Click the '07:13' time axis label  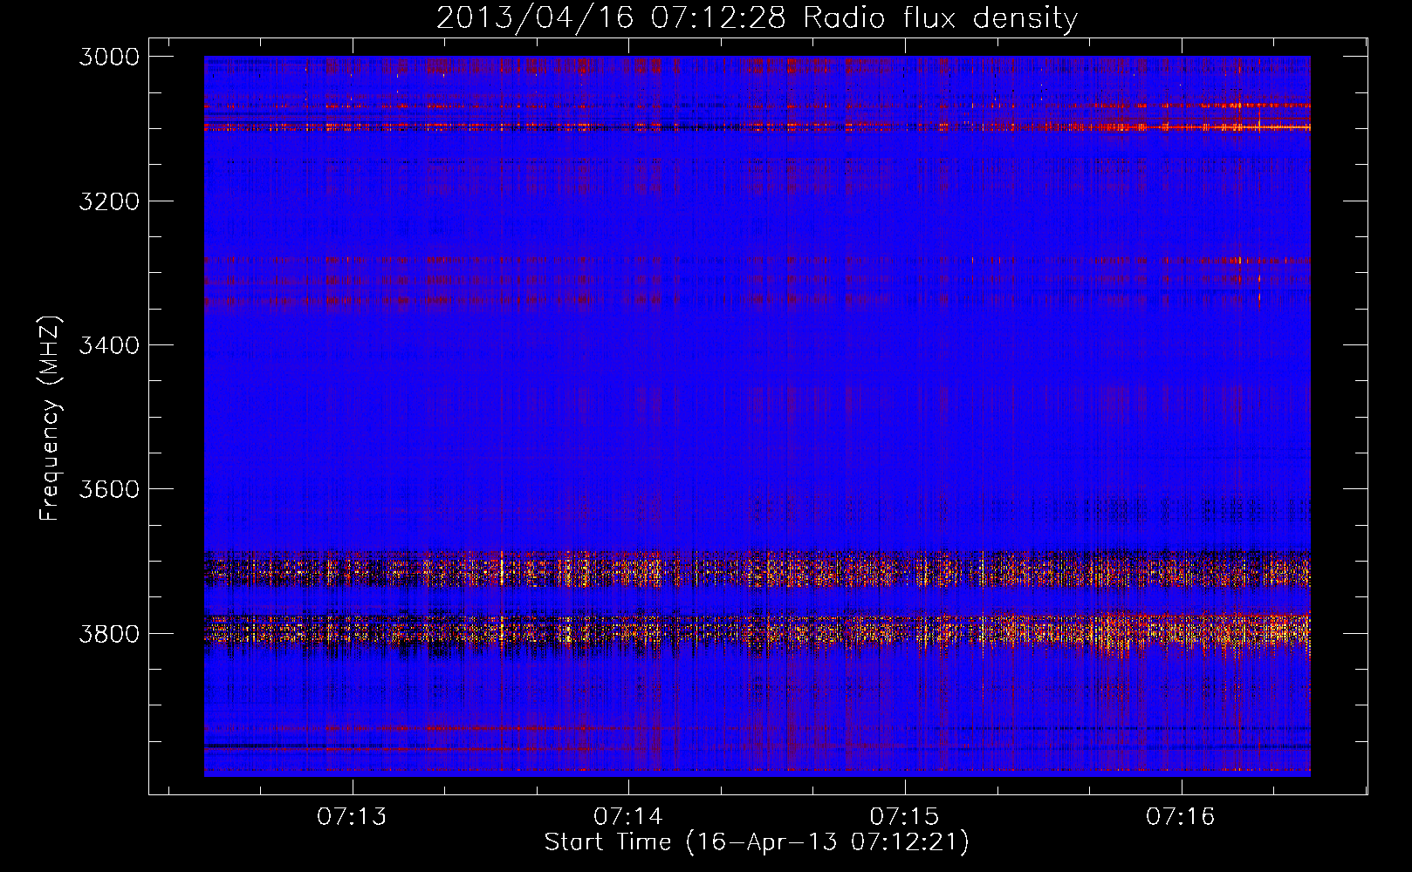point(352,816)
